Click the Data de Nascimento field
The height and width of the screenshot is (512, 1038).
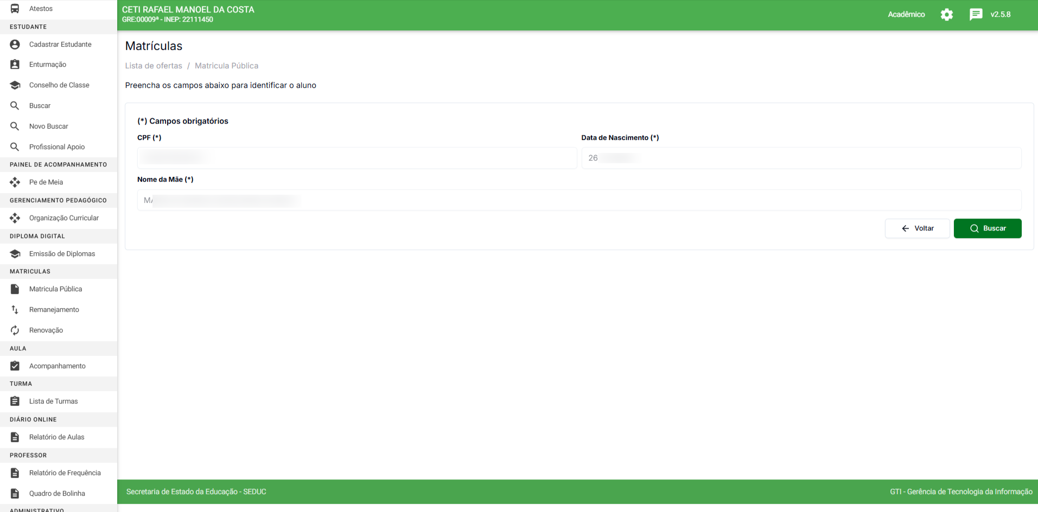[x=801, y=158]
